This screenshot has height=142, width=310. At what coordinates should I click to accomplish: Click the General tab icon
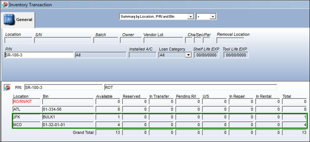point(9,20)
